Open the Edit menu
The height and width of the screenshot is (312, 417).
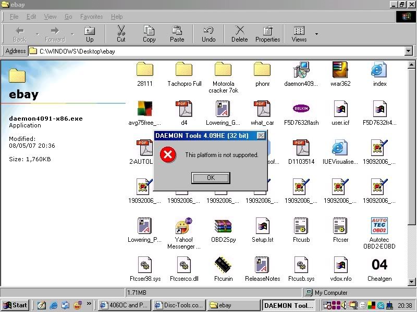[31, 17]
